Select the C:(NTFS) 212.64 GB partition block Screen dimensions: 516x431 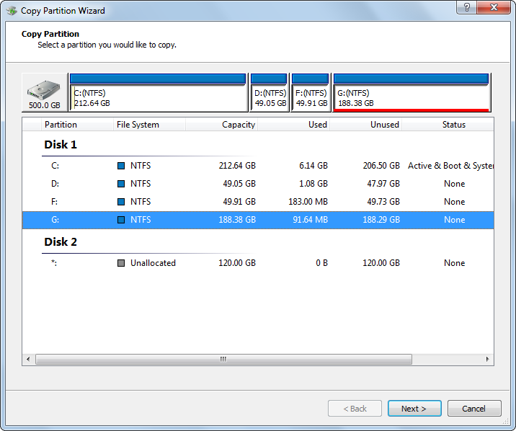pos(158,92)
